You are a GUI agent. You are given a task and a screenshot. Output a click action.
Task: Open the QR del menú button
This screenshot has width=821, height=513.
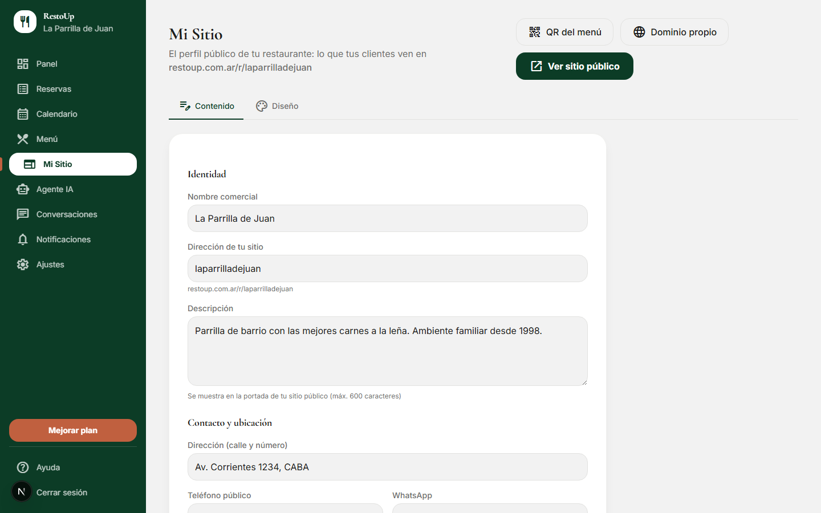(x=564, y=32)
